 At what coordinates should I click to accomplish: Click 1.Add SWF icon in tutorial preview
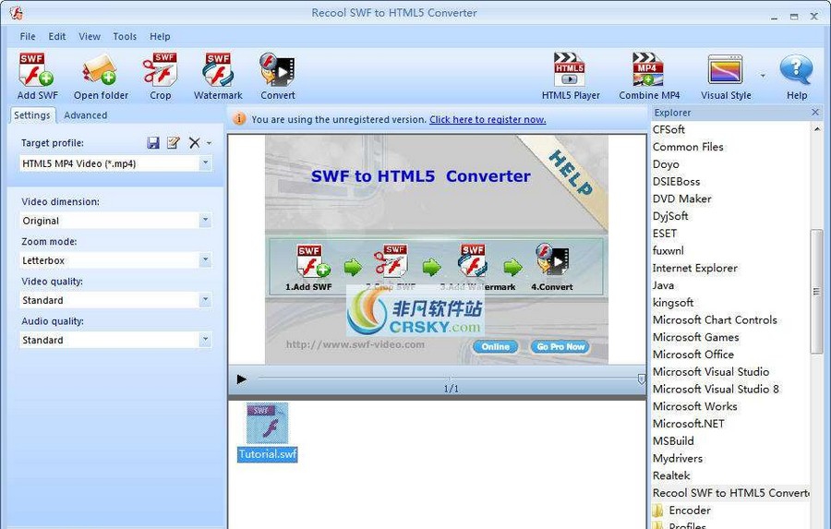click(x=313, y=260)
